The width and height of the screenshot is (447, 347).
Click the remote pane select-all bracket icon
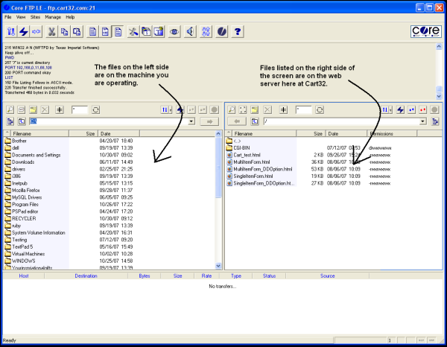click(243, 109)
